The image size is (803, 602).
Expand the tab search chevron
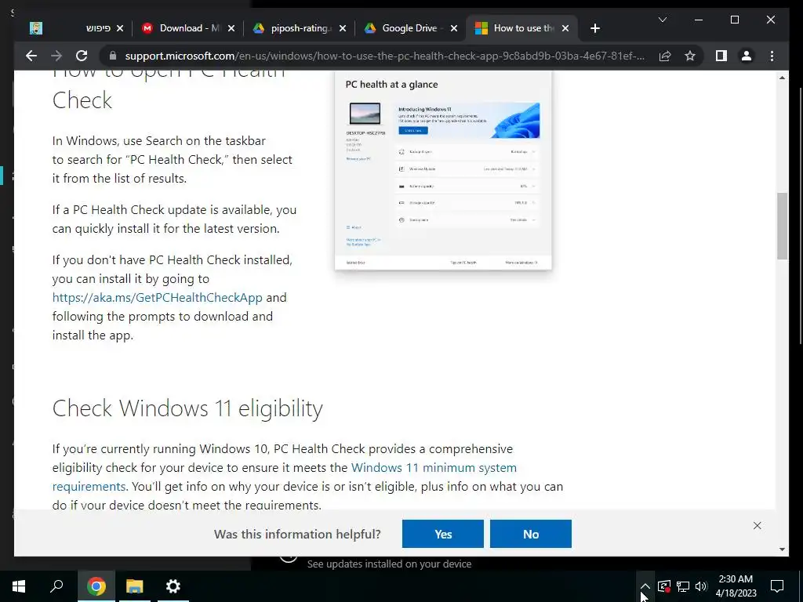pos(662,20)
